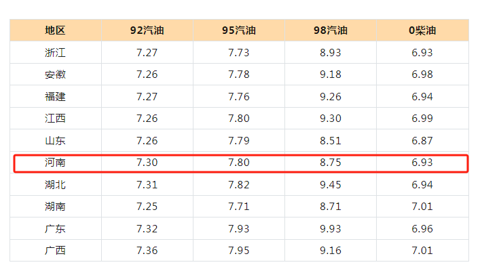Click 广东's 98汽油 price 9.93

pyautogui.click(x=331, y=228)
